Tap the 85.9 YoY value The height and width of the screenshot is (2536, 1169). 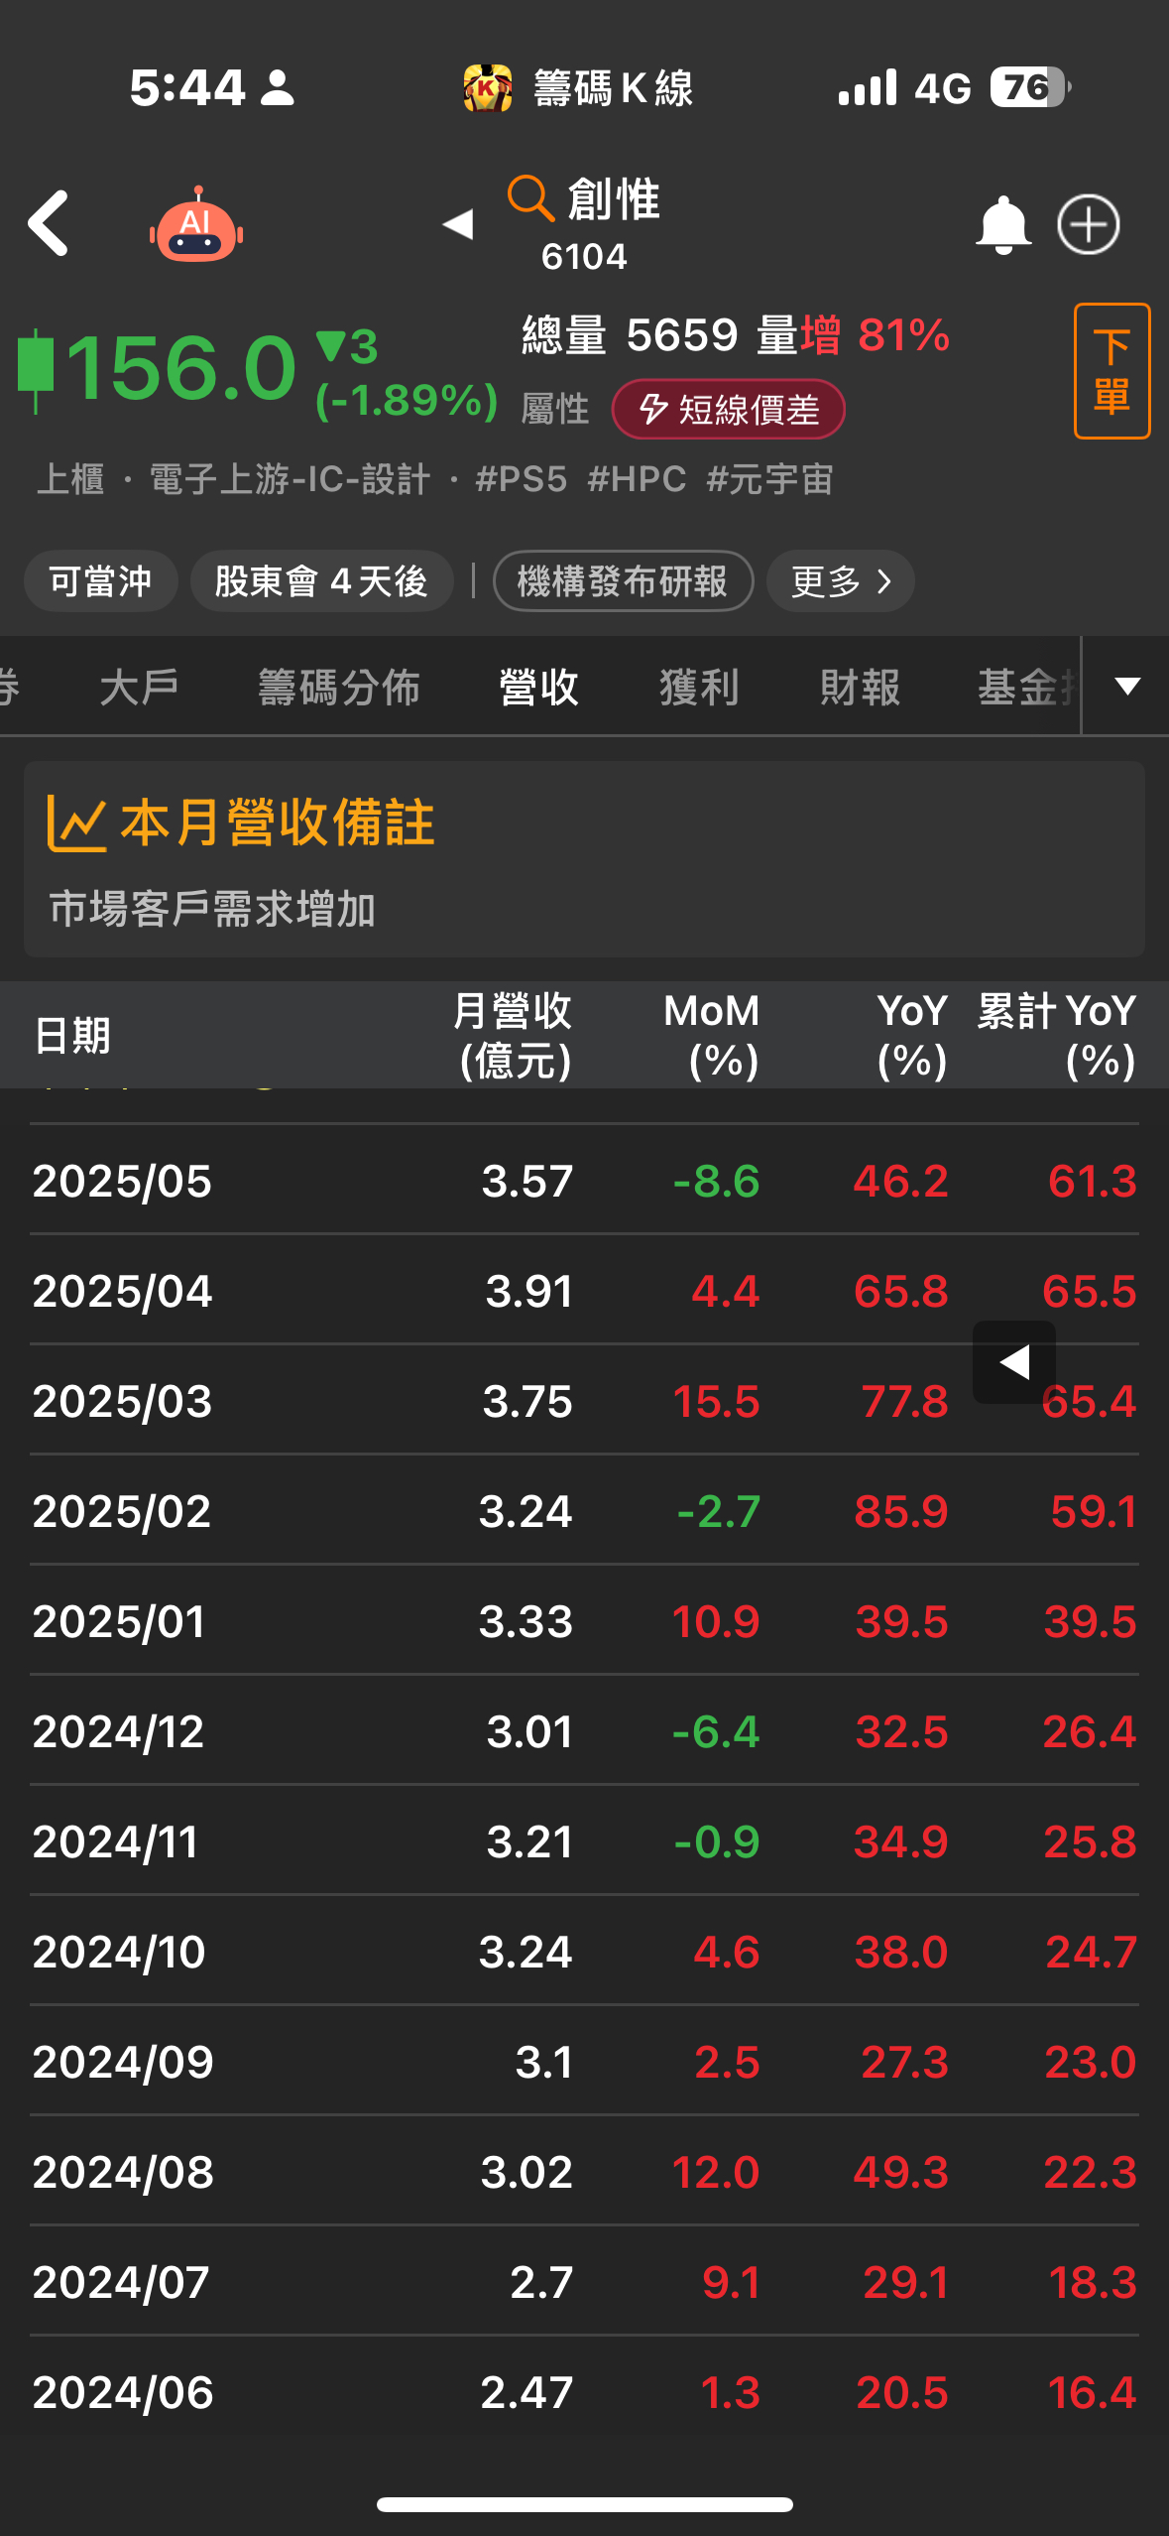(x=901, y=1511)
